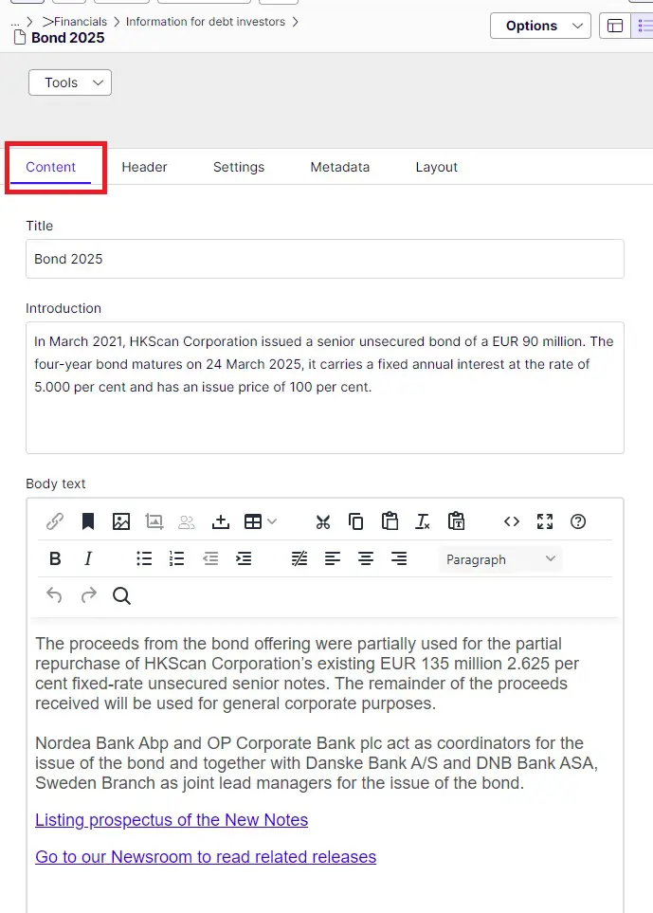Toggle bold formatting
The width and height of the screenshot is (653, 913).
[55, 559]
